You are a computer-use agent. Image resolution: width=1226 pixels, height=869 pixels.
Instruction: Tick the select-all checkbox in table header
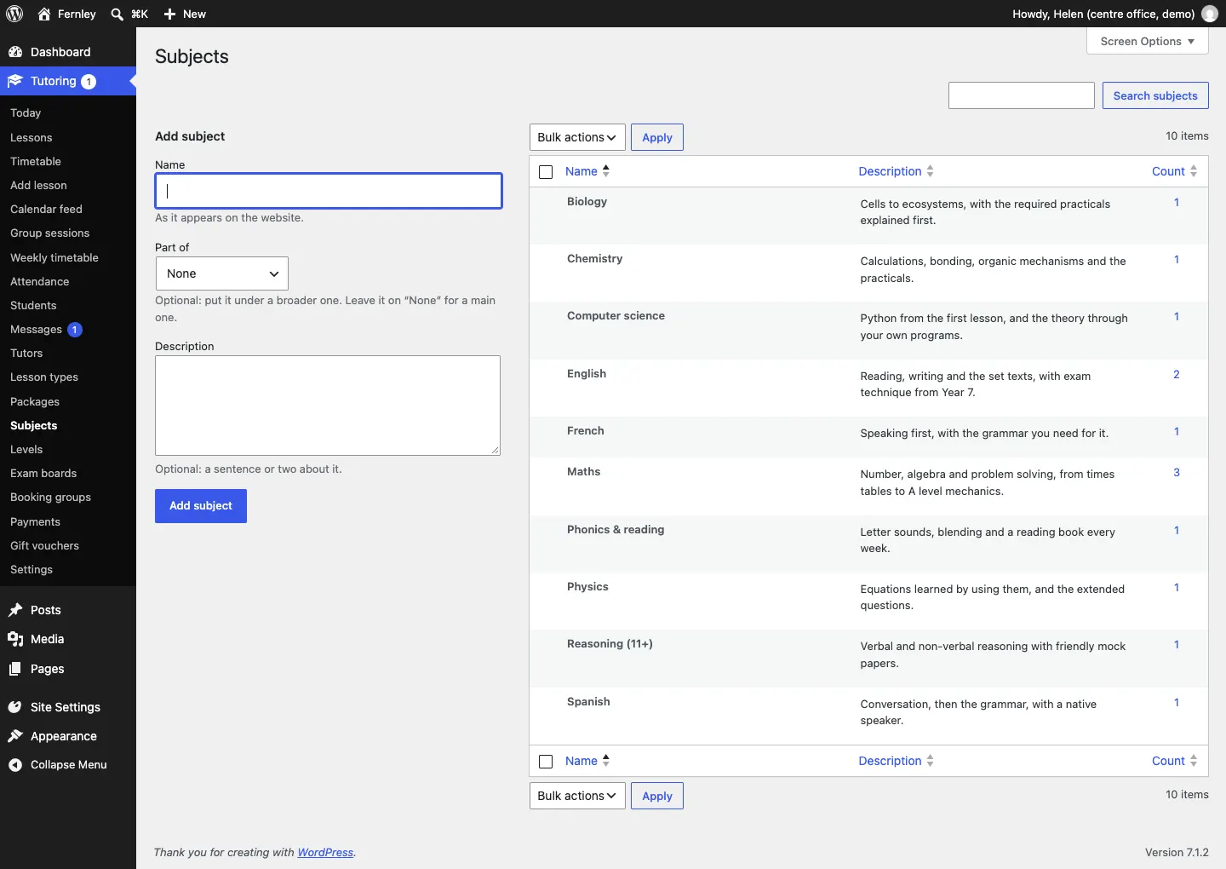(547, 172)
